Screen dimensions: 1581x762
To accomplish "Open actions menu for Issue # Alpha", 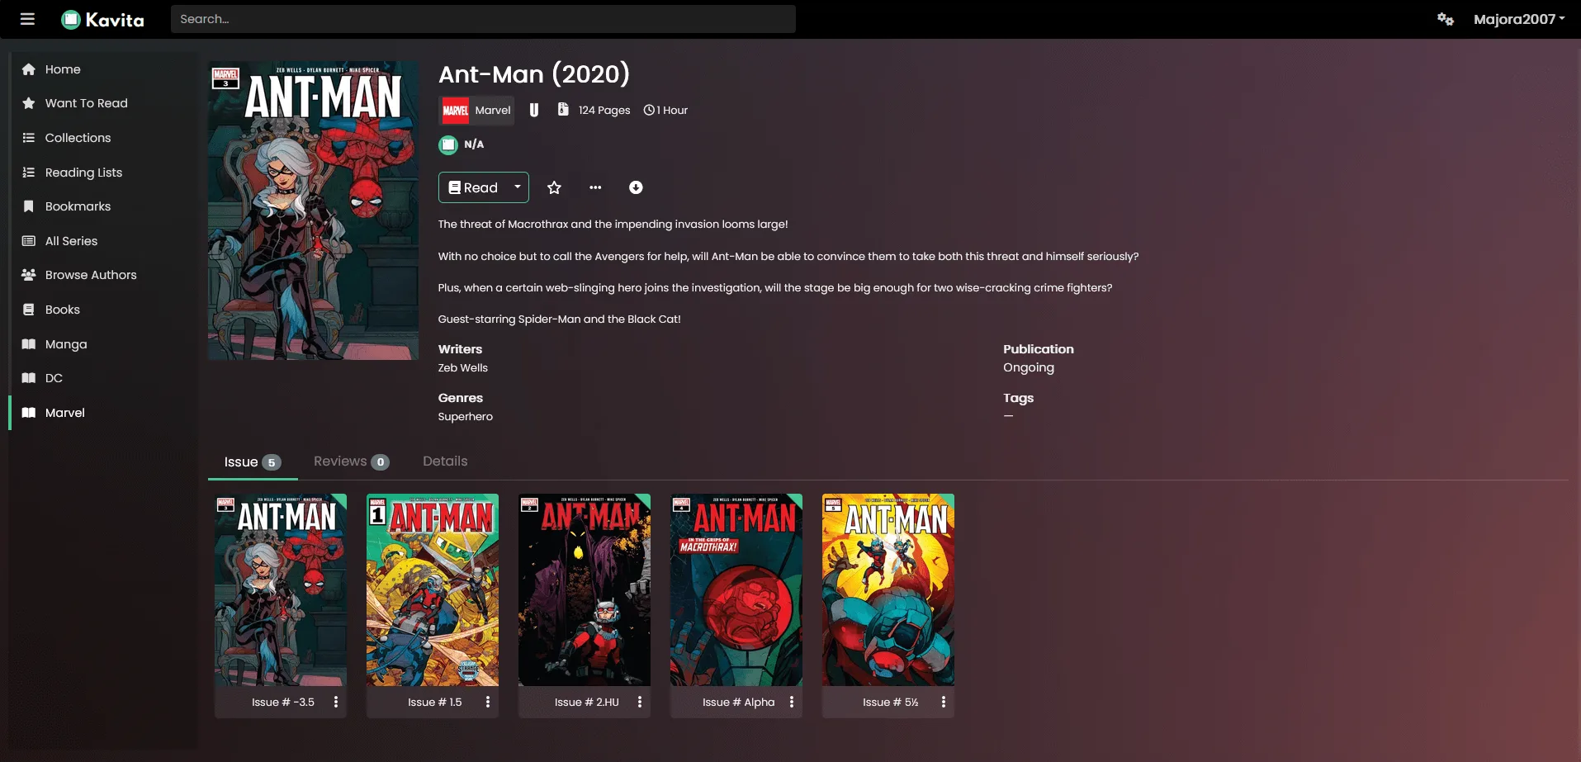I will point(792,702).
